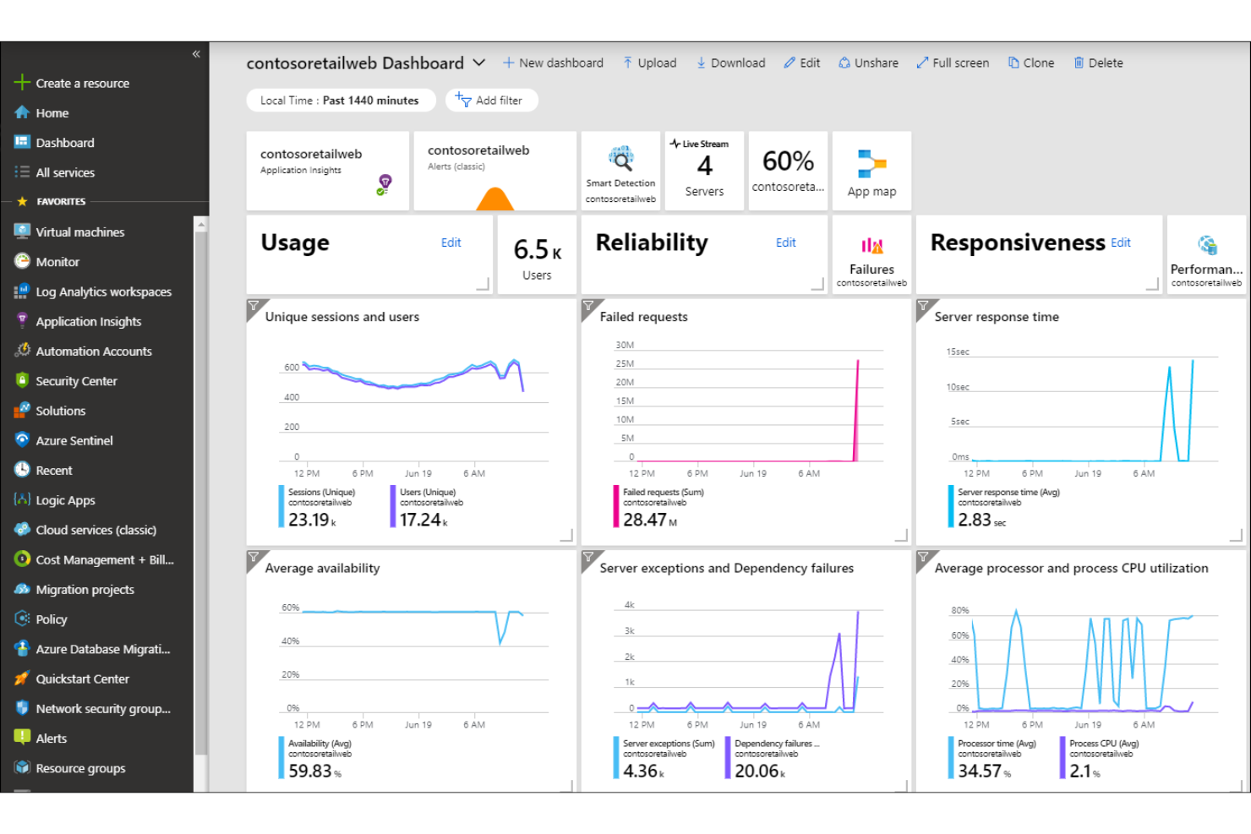Open Logic Apps from the sidebar
The width and height of the screenshot is (1251, 834).
(x=66, y=499)
